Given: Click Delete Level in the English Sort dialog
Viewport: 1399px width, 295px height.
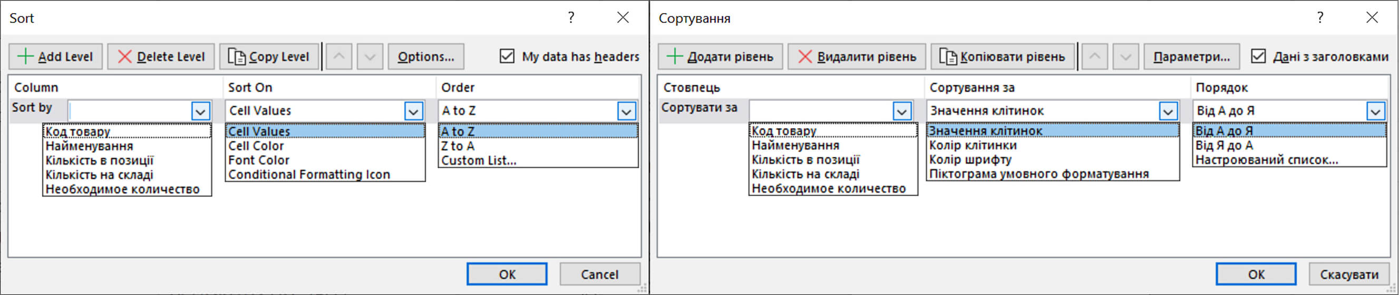Looking at the screenshot, I should tap(161, 56).
